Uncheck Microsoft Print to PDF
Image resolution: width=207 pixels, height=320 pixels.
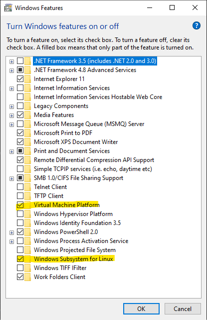tap(20, 133)
